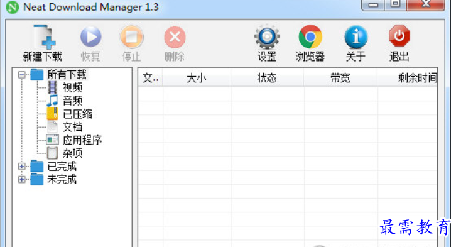Minimize the Neat Download Manager window

tap(373, 4)
